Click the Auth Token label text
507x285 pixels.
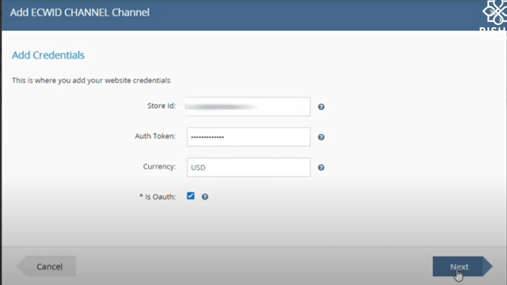[x=155, y=136]
